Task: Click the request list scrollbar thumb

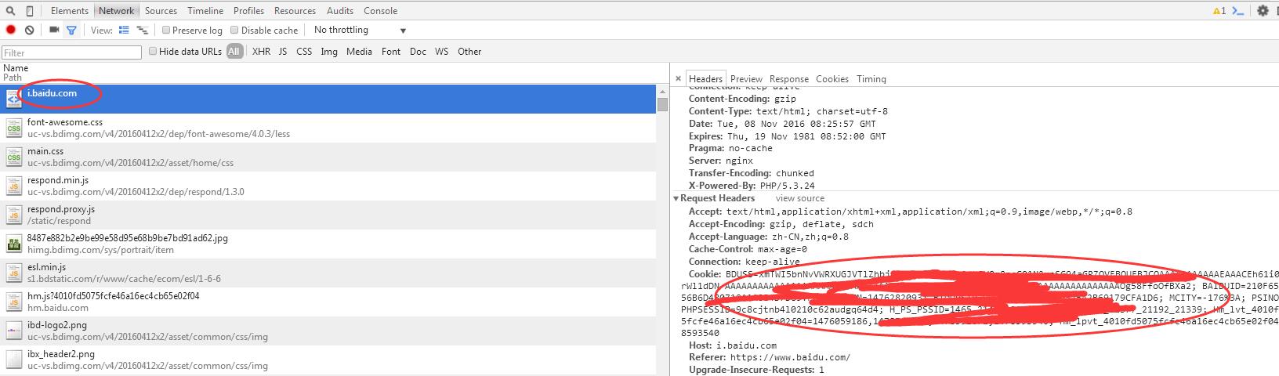Action: tap(662, 104)
